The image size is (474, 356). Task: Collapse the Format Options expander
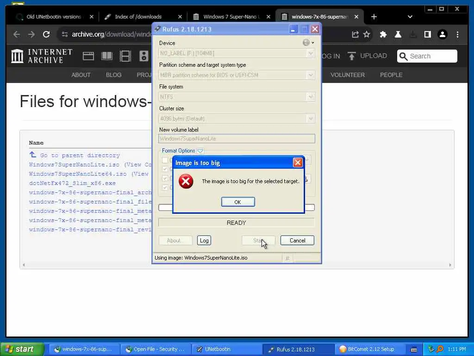coord(200,151)
